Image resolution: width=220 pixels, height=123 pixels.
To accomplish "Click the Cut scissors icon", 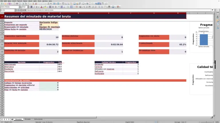I will tap(23, 4).
